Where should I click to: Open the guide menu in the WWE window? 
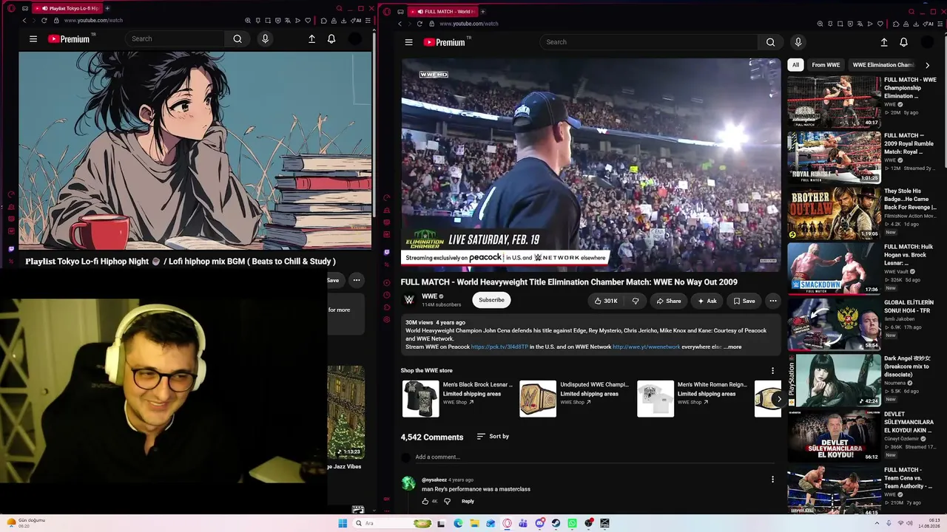pos(408,42)
